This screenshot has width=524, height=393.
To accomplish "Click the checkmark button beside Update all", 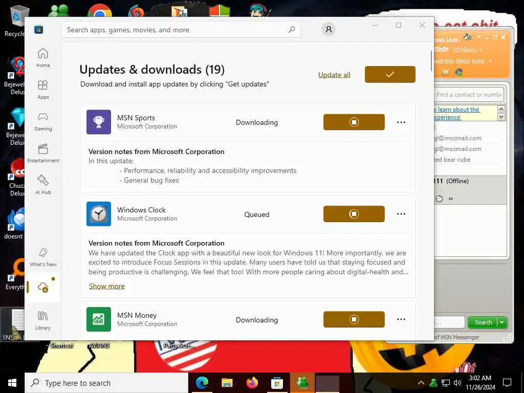I will tap(390, 74).
